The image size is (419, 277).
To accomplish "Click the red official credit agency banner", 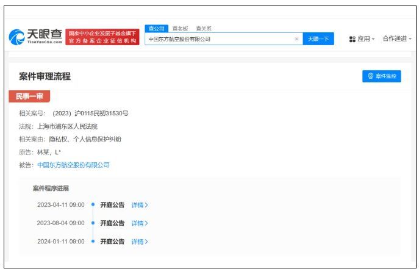I will click(x=102, y=37).
